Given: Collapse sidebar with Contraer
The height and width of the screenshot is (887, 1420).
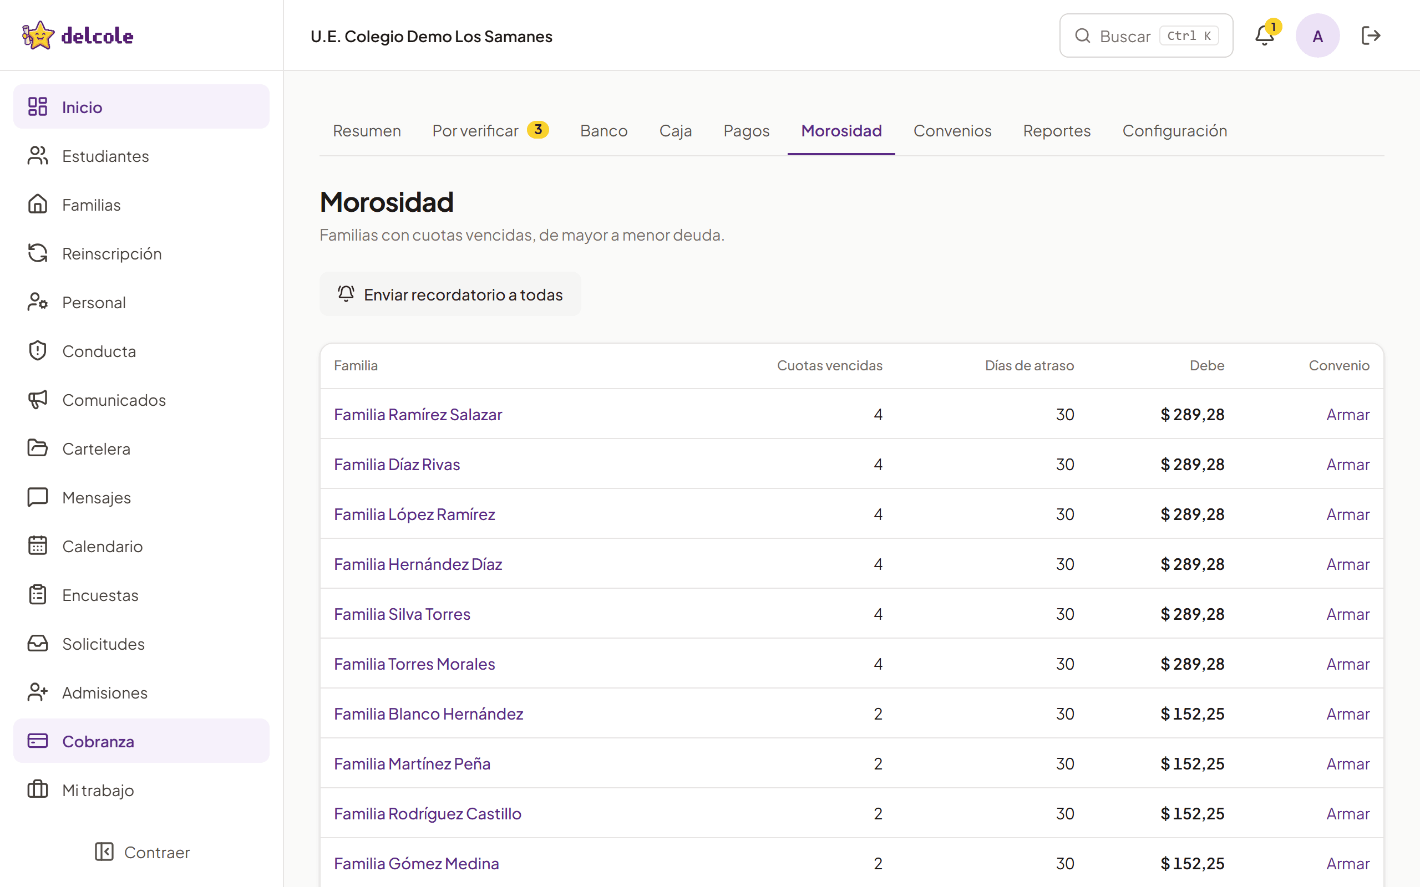Looking at the screenshot, I should tap(142, 852).
